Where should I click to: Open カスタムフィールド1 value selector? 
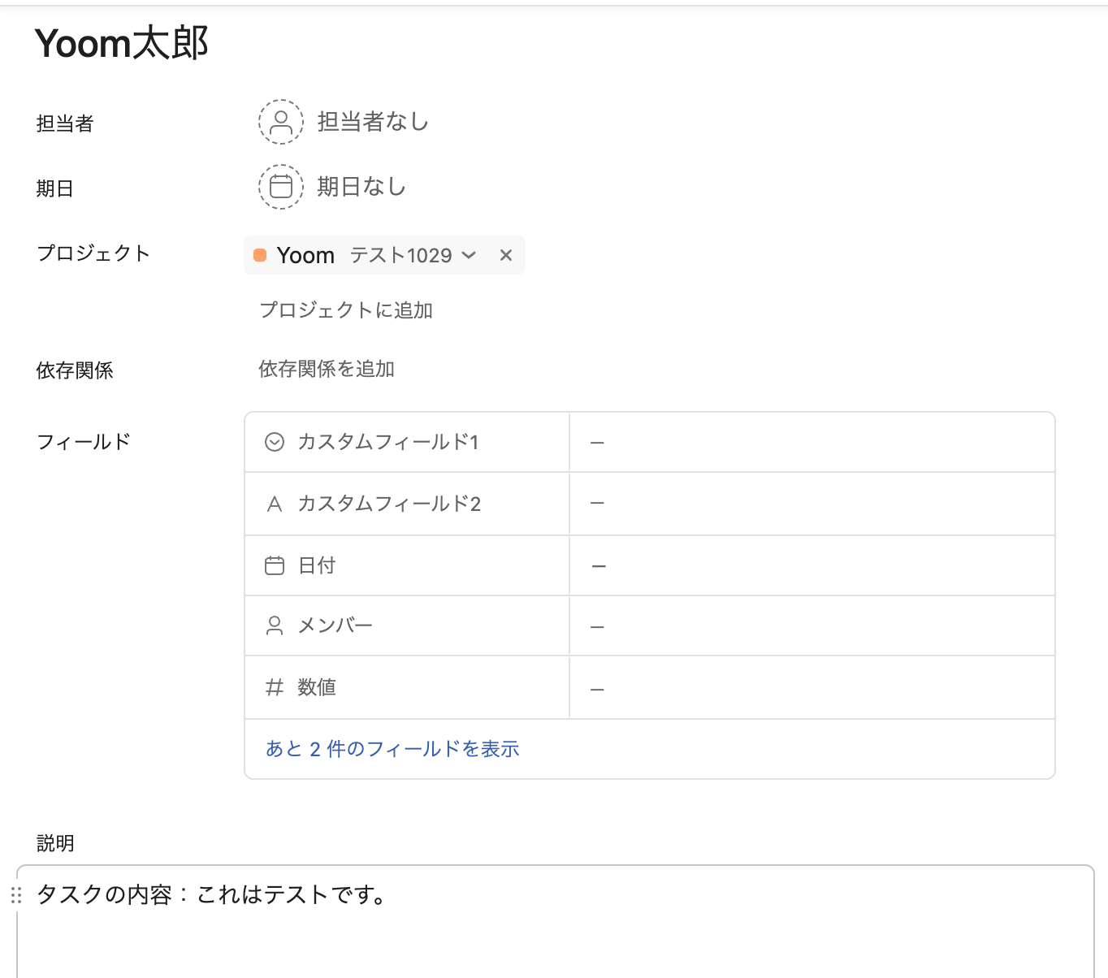[812, 443]
